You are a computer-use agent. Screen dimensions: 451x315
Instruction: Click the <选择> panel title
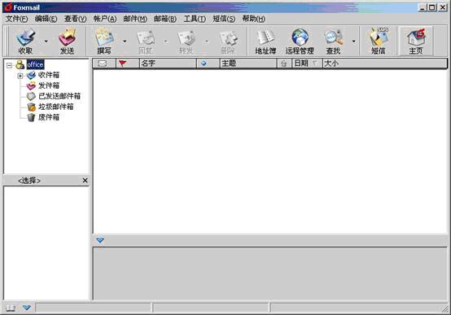(x=29, y=181)
